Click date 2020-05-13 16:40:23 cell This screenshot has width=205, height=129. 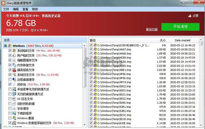(183, 45)
